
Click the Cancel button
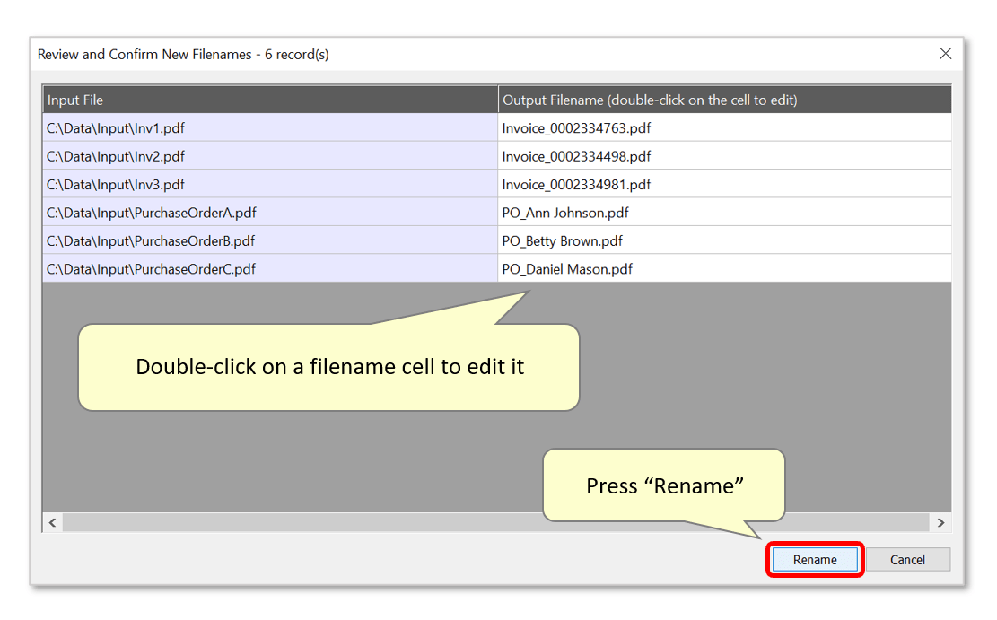(907, 560)
